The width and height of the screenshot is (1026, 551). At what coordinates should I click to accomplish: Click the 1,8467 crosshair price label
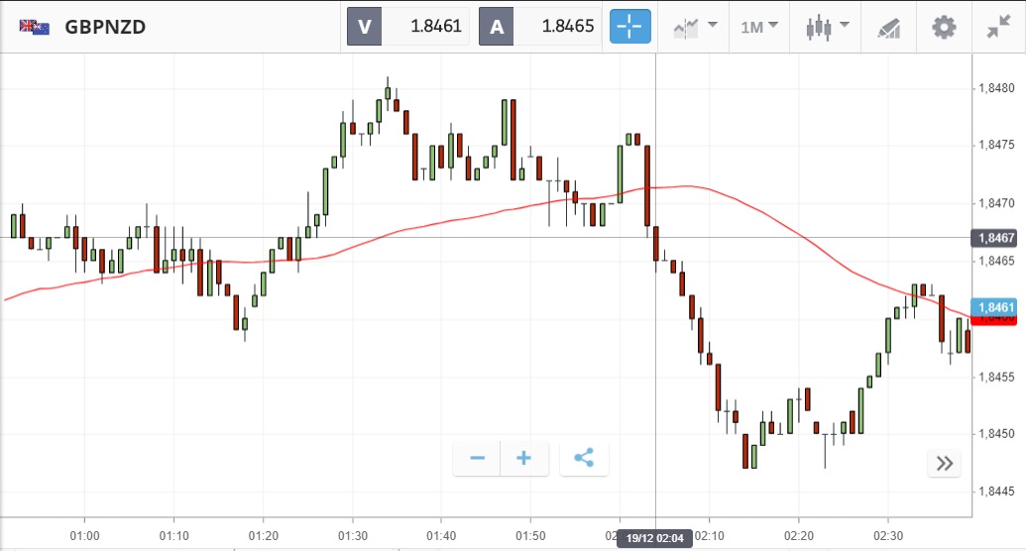click(x=996, y=238)
